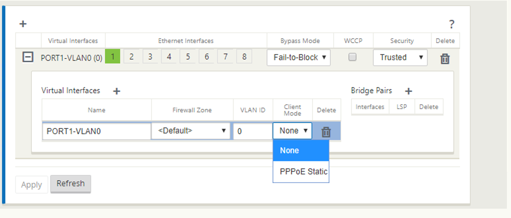Toggle Ethernet interface 4

click(x=169, y=57)
